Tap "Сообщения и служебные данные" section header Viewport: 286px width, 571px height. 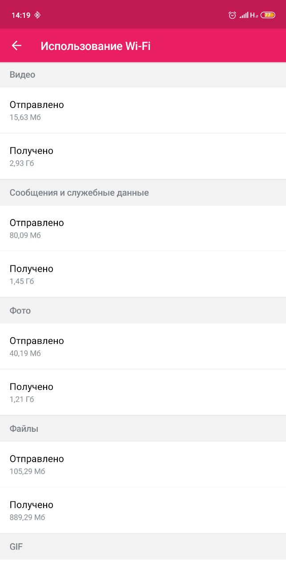(79, 193)
